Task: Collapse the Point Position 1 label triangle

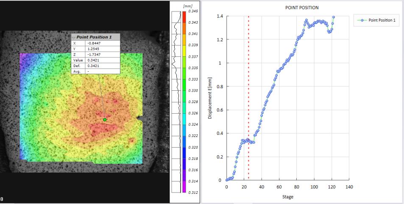Action: click(x=74, y=37)
